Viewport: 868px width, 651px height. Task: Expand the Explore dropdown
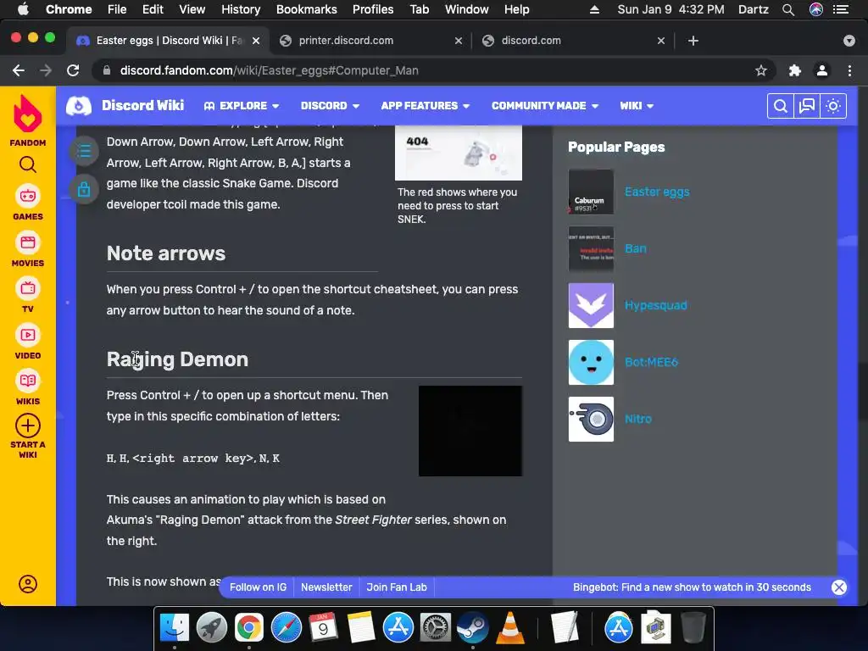coord(242,106)
